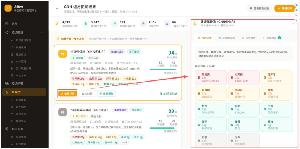This screenshot has height=149, width=300.
Task: Click the 牛膝 herb tile in detail panel
Action: (x=277, y=109)
